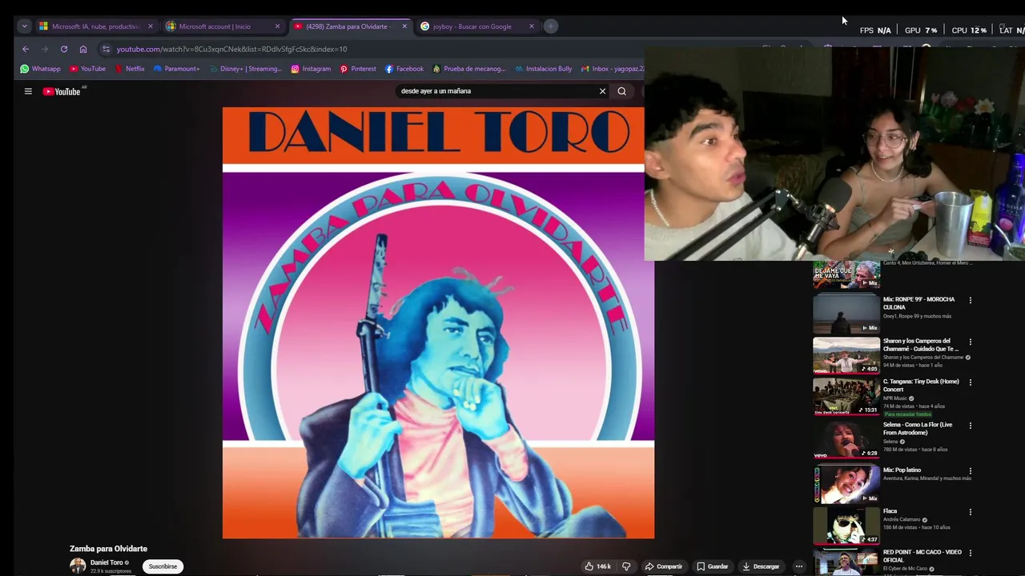Open the Daniel Toro channel name link
The width and height of the screenshot is (1025, 576).
(x=107, y=562)
